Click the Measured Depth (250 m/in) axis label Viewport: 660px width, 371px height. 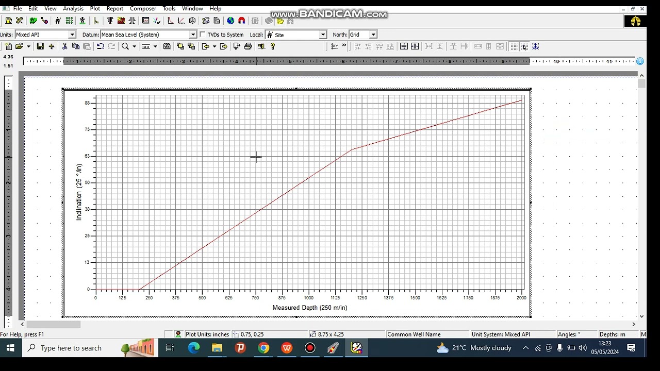point(310,308)
